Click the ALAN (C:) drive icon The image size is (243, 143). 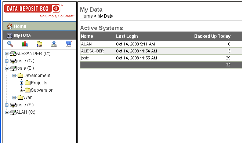click(13, 112)
